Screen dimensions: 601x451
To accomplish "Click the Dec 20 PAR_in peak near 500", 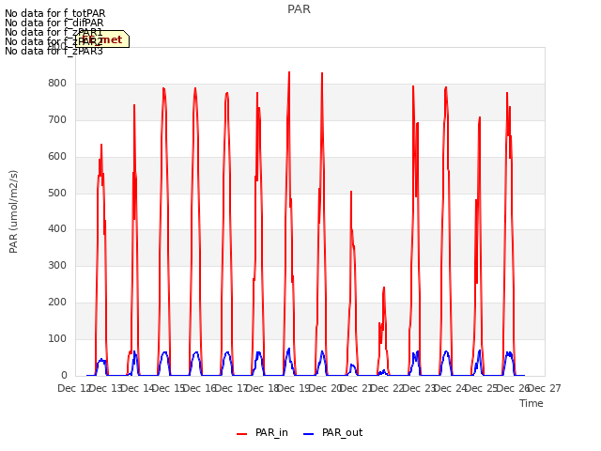I will (351, 192).
